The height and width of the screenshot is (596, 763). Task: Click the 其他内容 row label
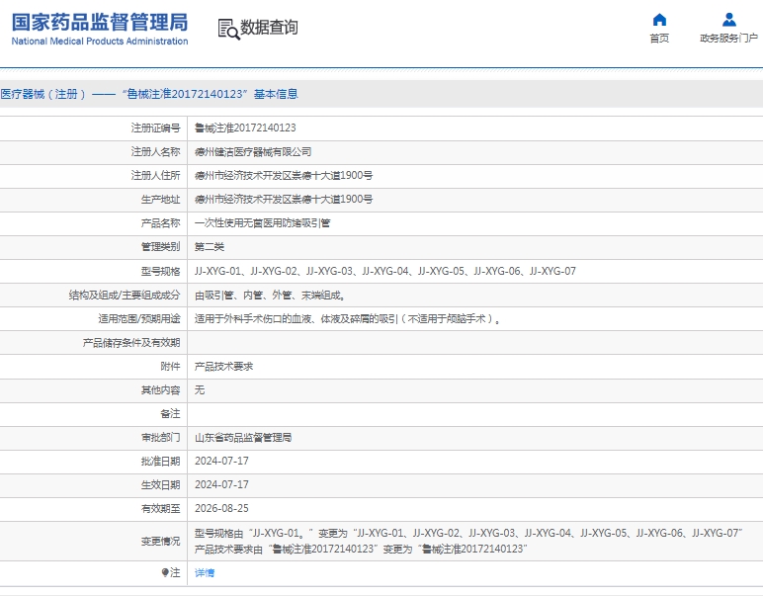tap(160, 390)
